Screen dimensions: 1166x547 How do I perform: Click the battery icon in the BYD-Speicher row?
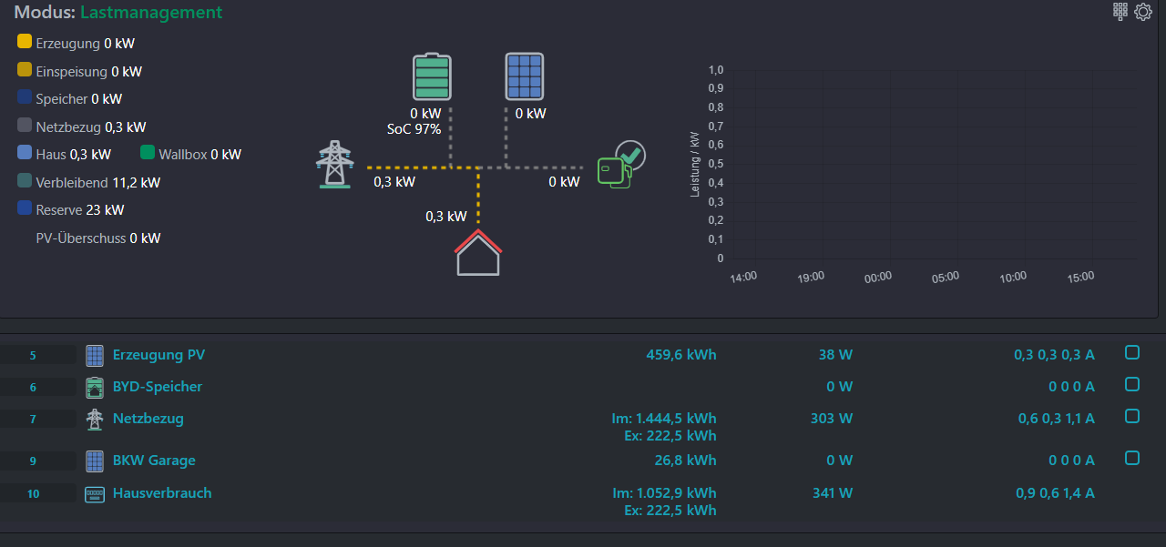(x=95, y=388)
